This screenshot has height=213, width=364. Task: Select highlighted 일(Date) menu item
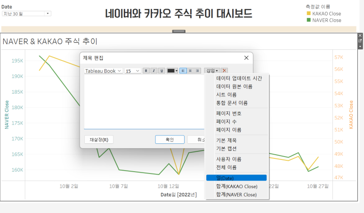(236, 178)
